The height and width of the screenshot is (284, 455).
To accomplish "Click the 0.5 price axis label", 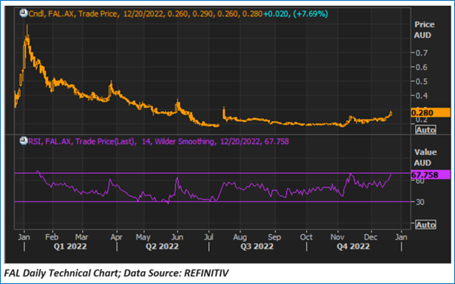I will (x=421, y=81).
